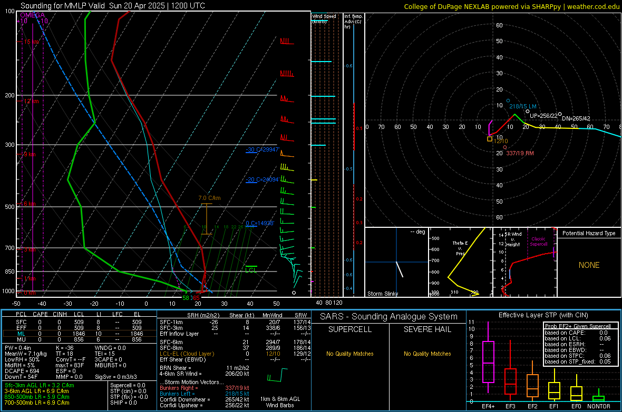The width and height of the screenshot is (622, 412).
Task: Click the MU parcel row label
Action: (x=21, y=339)
